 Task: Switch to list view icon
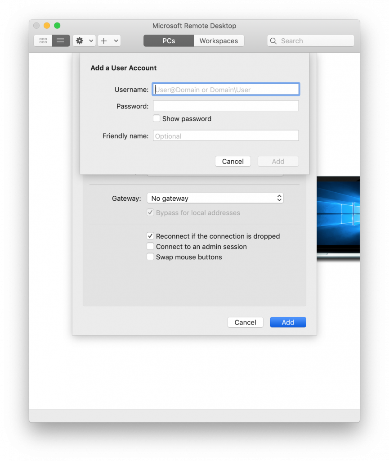[61, 41]
